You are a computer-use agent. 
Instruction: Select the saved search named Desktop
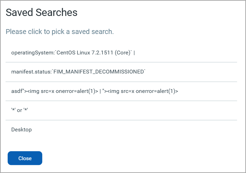pyautogui.click(x=121, y=130)
